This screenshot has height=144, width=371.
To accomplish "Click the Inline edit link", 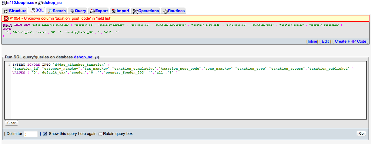I will 312,41.
